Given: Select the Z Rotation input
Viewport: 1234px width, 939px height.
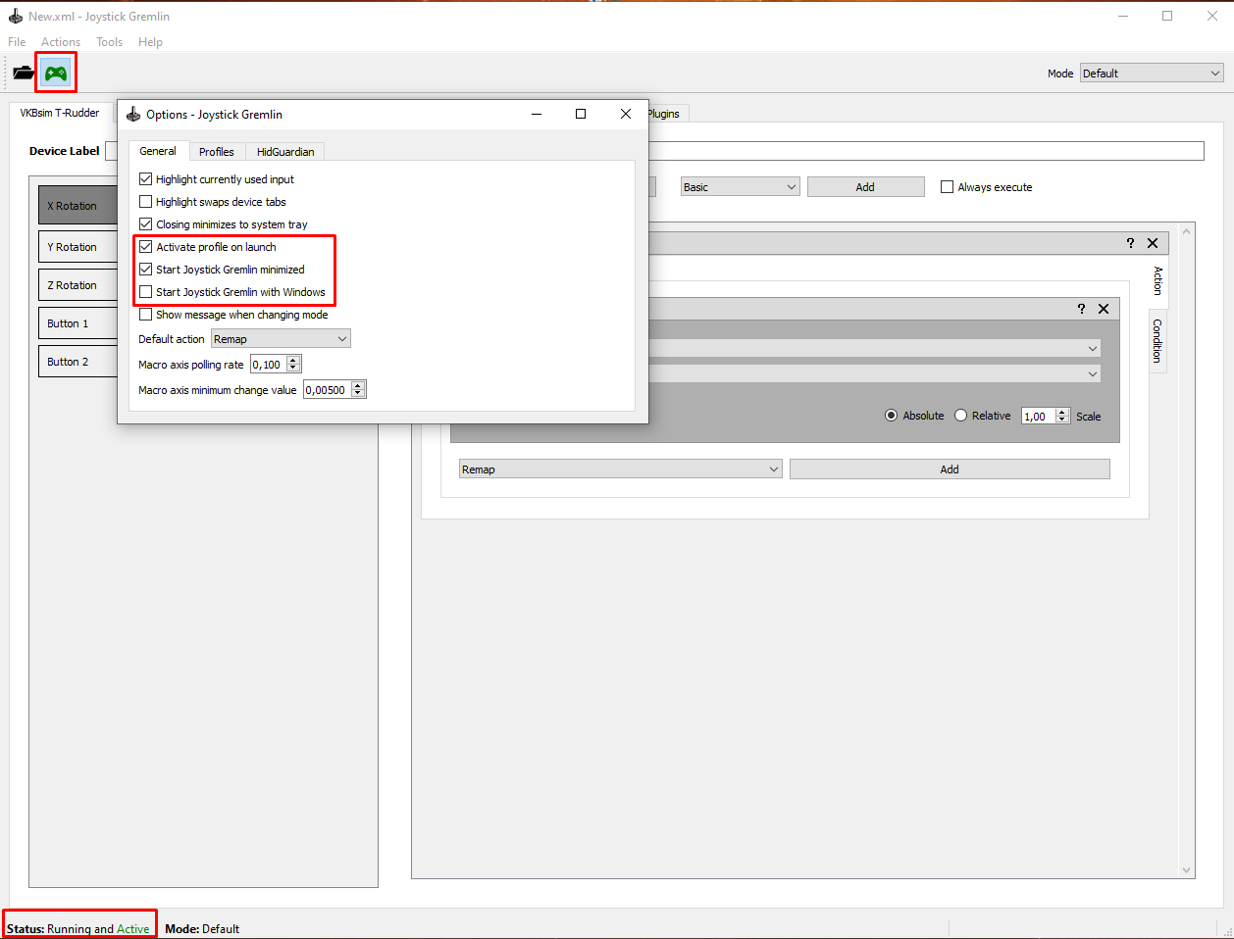Looking at the screenshot, I should (x=78, y=285).
